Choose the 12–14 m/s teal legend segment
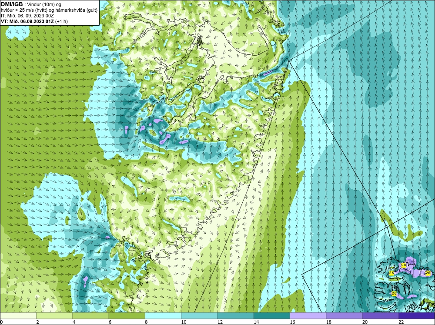This screenshot has height=325, width=435. pos(235,315)
